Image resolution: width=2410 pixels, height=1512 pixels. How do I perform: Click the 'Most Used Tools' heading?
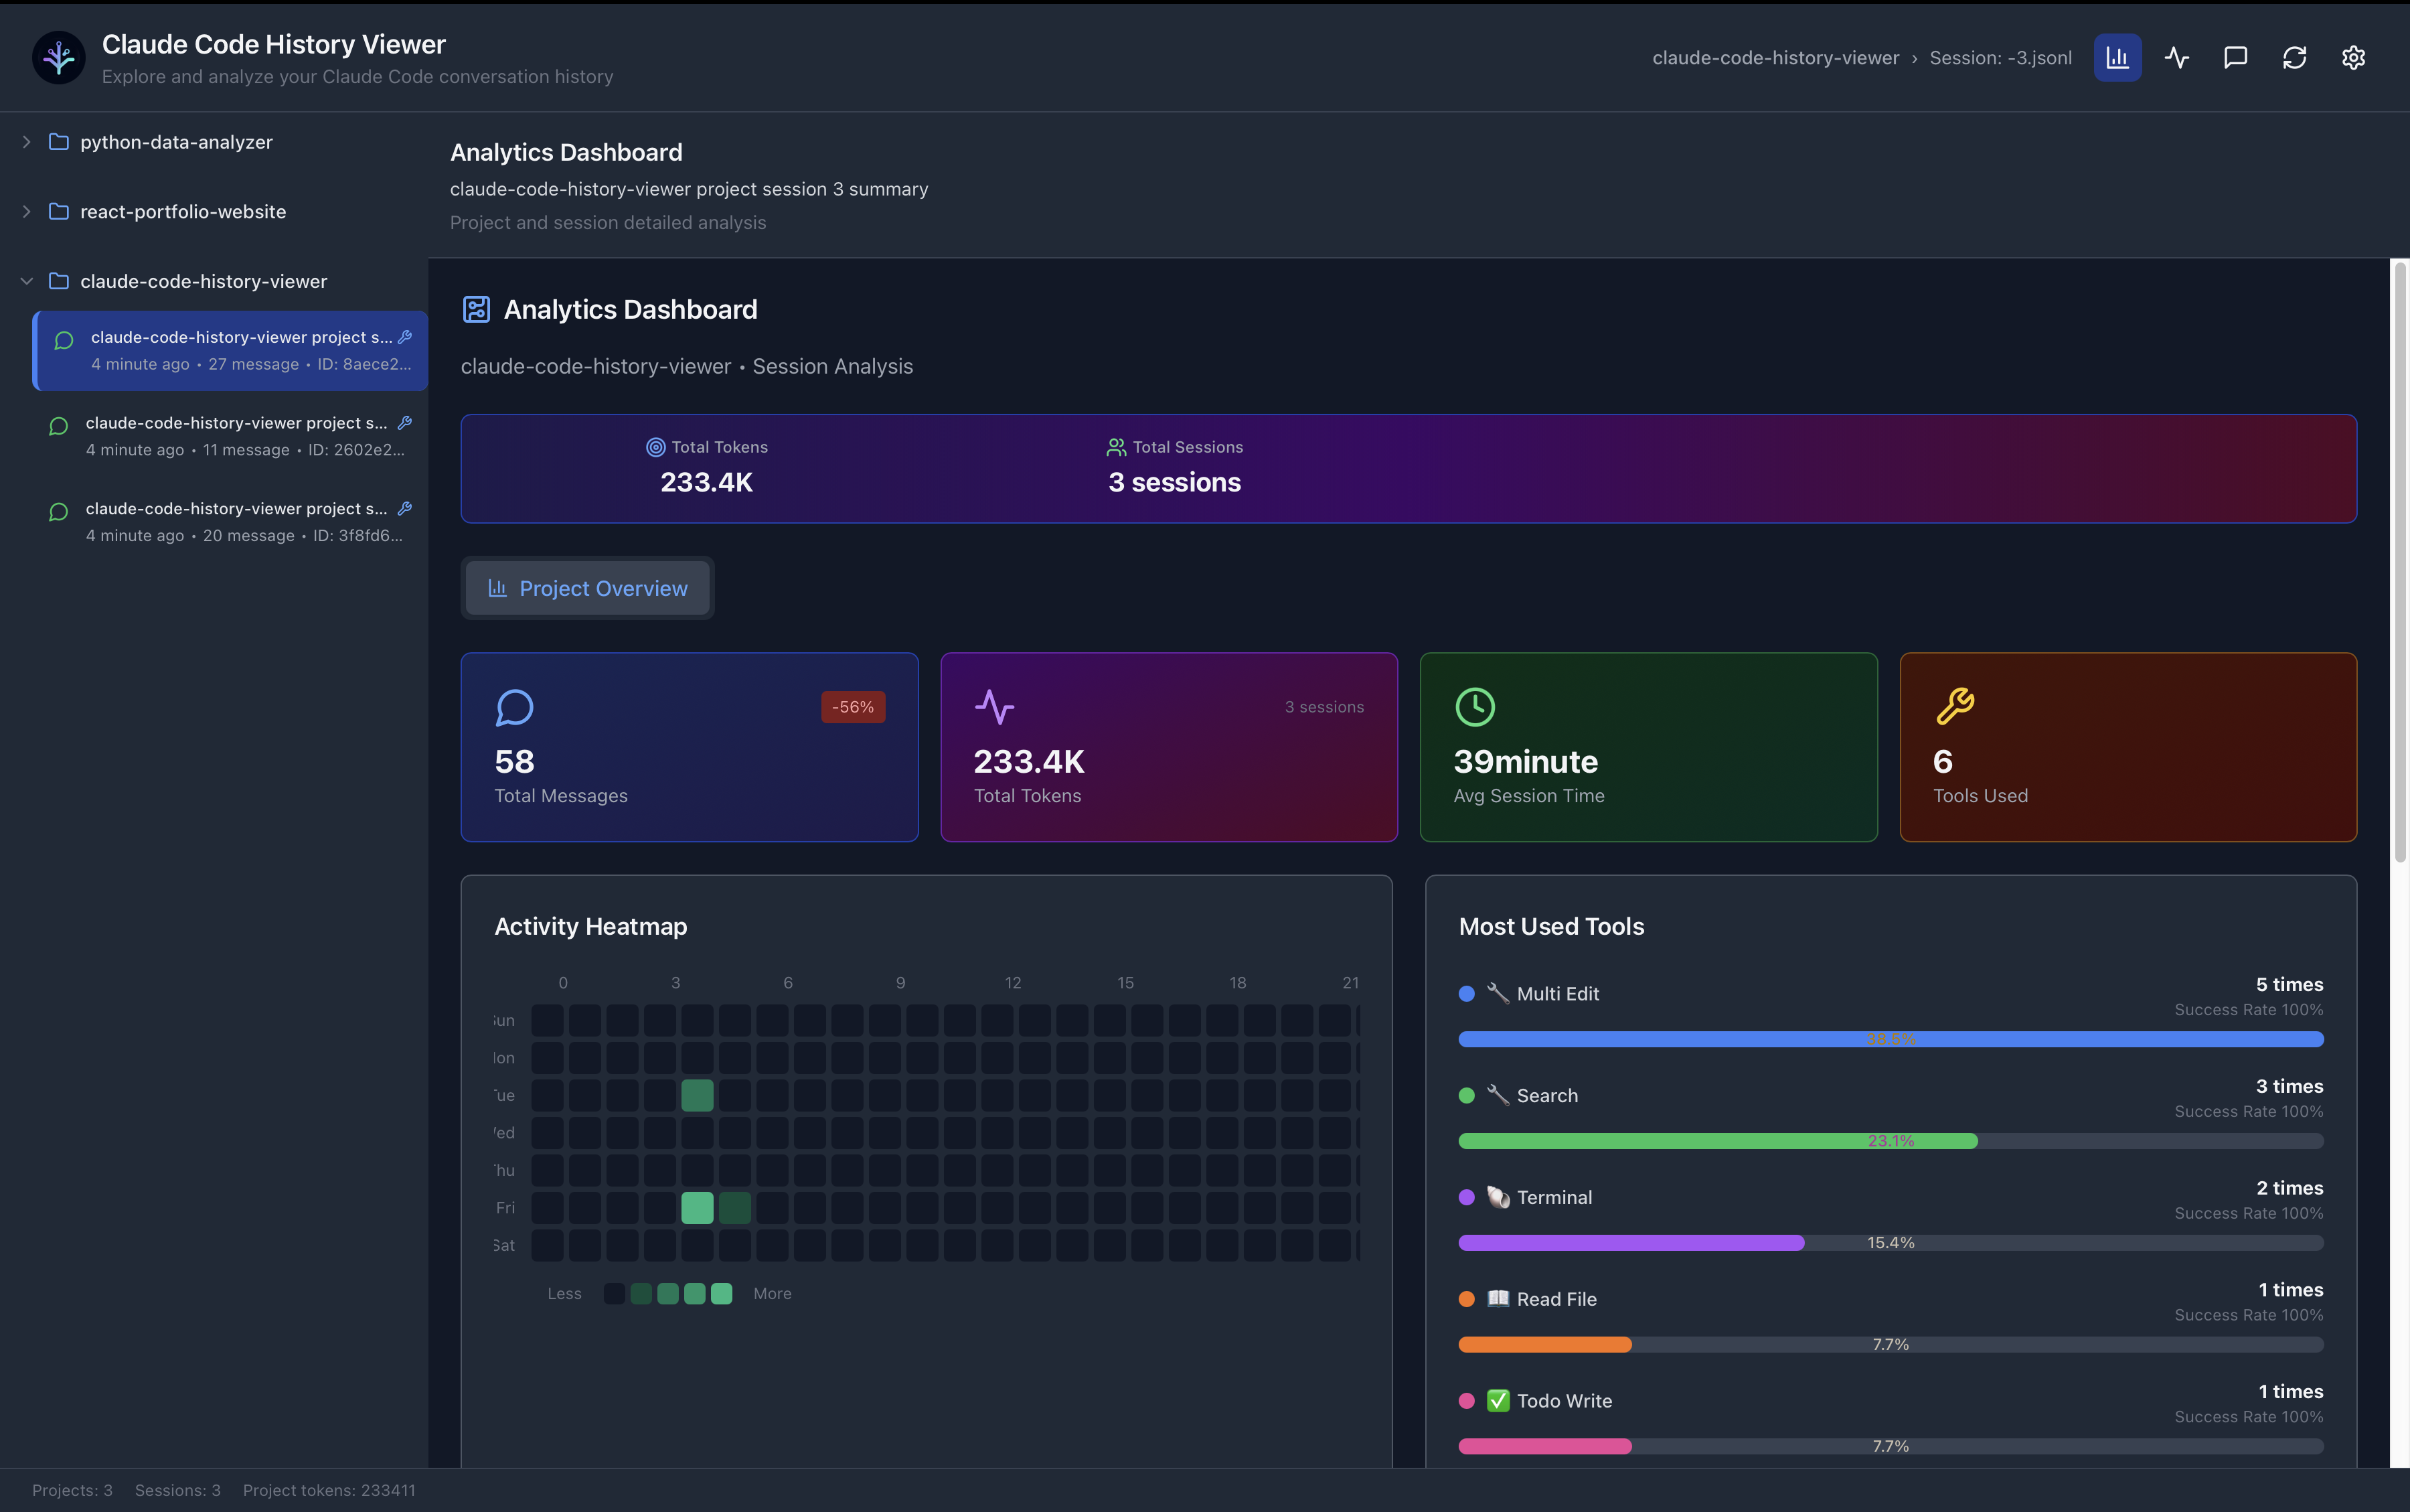(1551, 927)
